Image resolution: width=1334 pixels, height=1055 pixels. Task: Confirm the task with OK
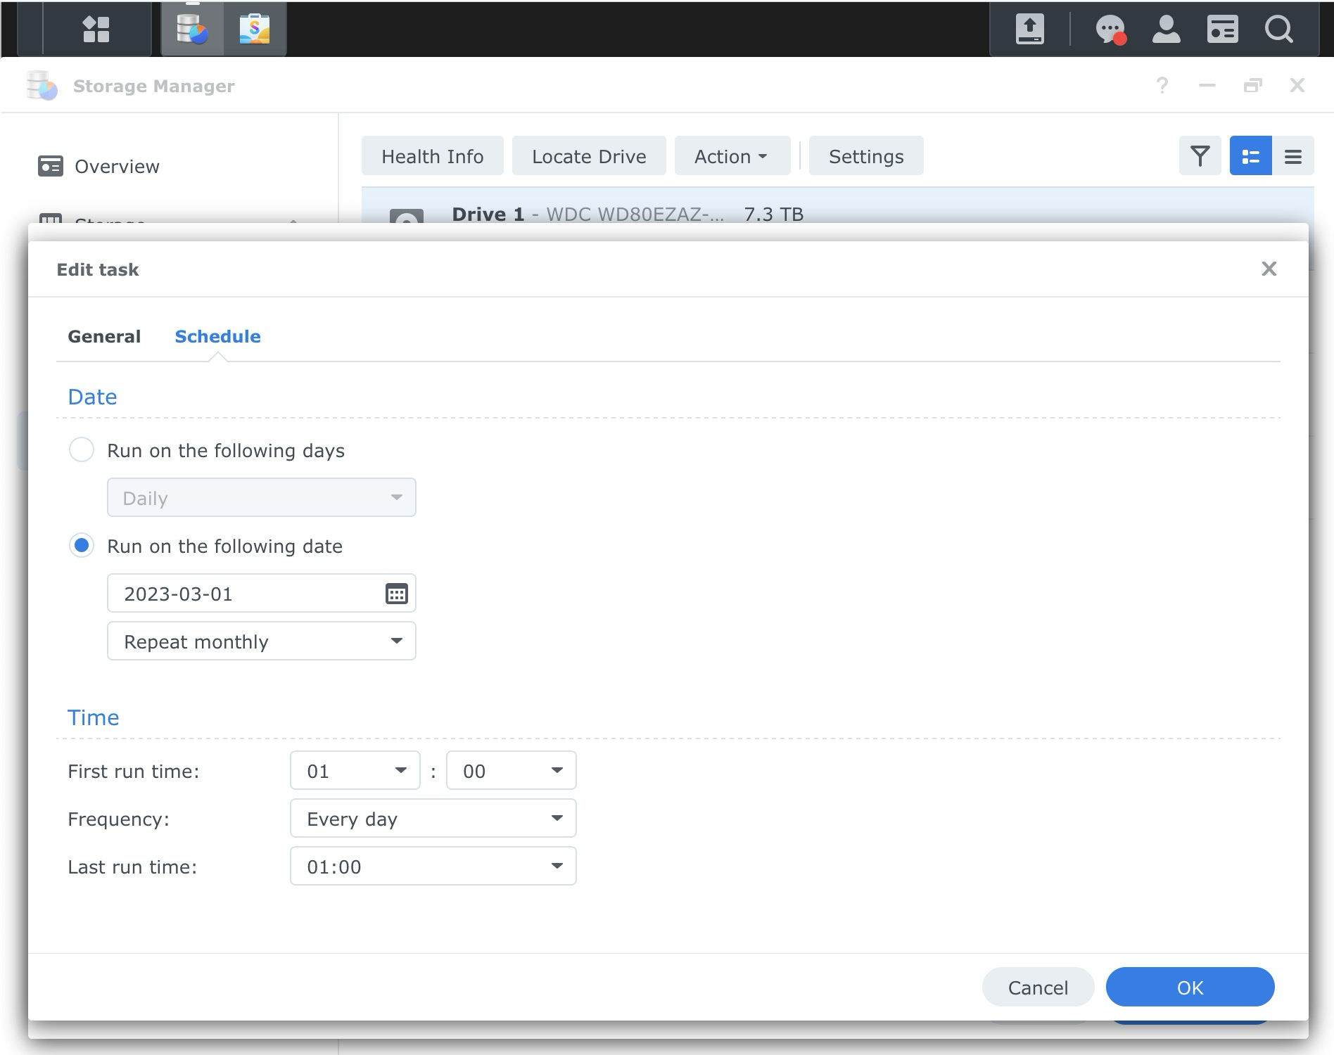(x=1190, y=987)
